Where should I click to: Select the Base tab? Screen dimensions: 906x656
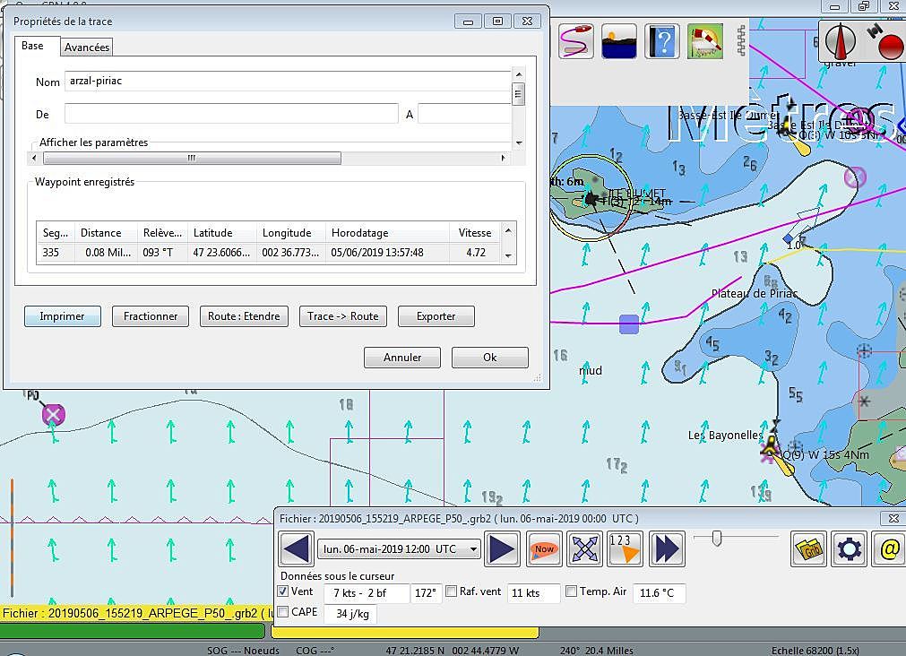click(x=33, y=46)
